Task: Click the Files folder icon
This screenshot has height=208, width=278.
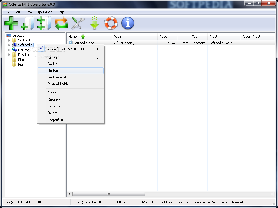Action: coord(15,59)
